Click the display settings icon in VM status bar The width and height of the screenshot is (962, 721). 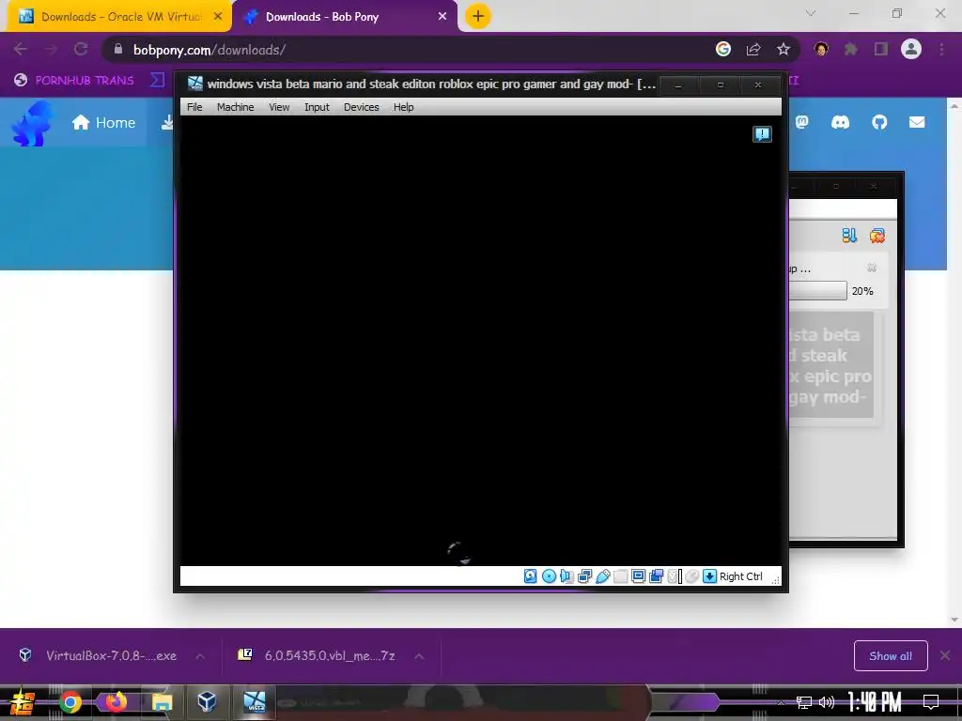638,576
